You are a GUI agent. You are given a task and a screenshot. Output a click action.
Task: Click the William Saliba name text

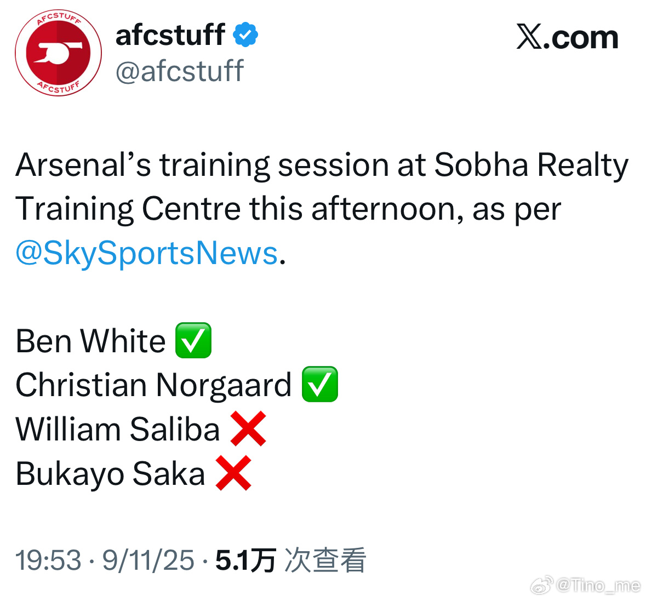[118, 429]
